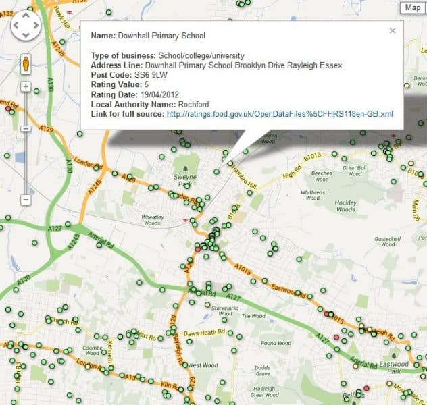
Task: Pan the map down with arrow control
Action: [26, 36]
